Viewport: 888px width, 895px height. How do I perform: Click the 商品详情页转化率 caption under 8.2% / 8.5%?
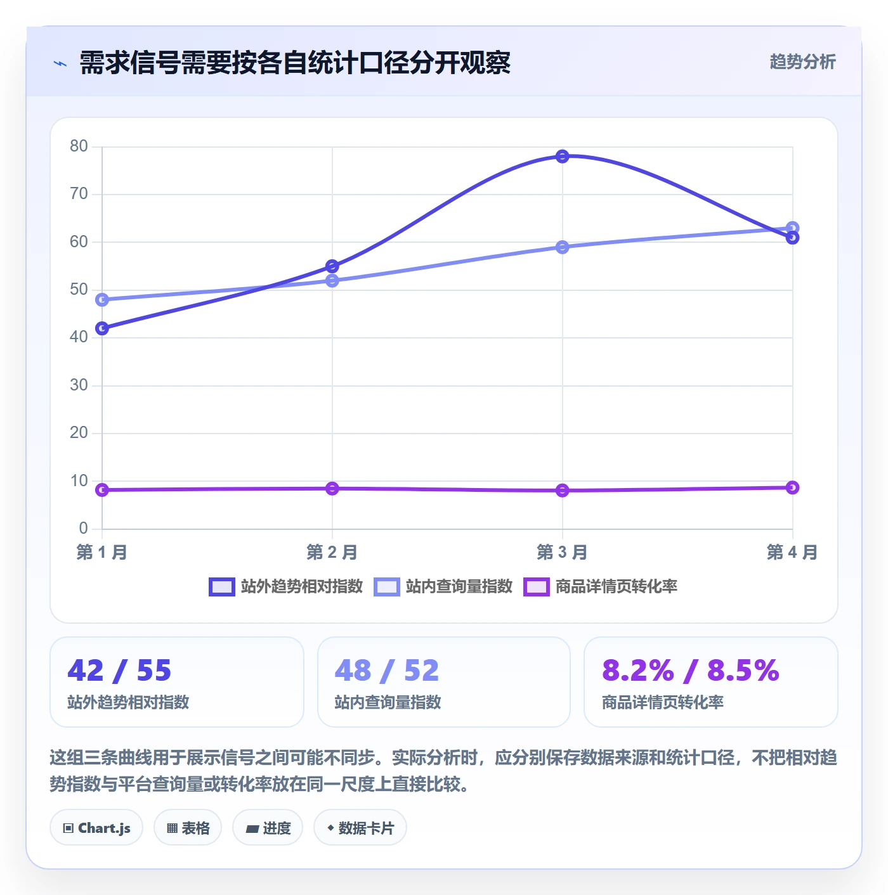pyautogui.click(x=663, y=702)
